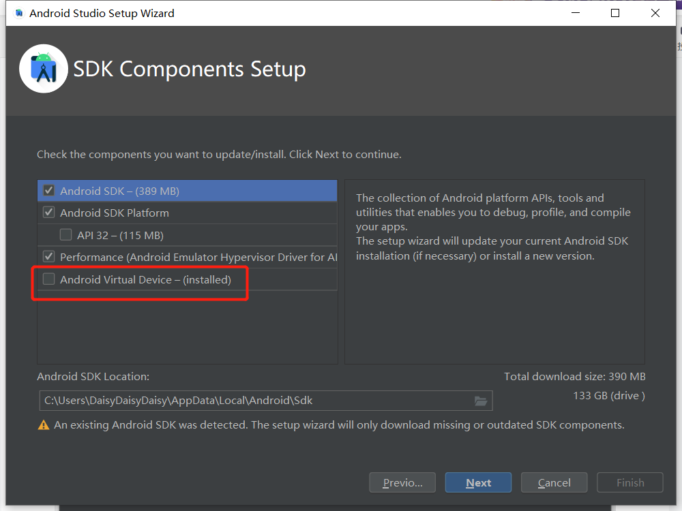
Task: Click the small Android Studio title bar icon
Action: tap(18, 13)
